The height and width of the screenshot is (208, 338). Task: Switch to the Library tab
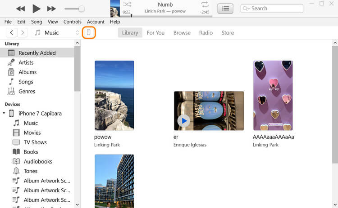click(x=130, y=33)
